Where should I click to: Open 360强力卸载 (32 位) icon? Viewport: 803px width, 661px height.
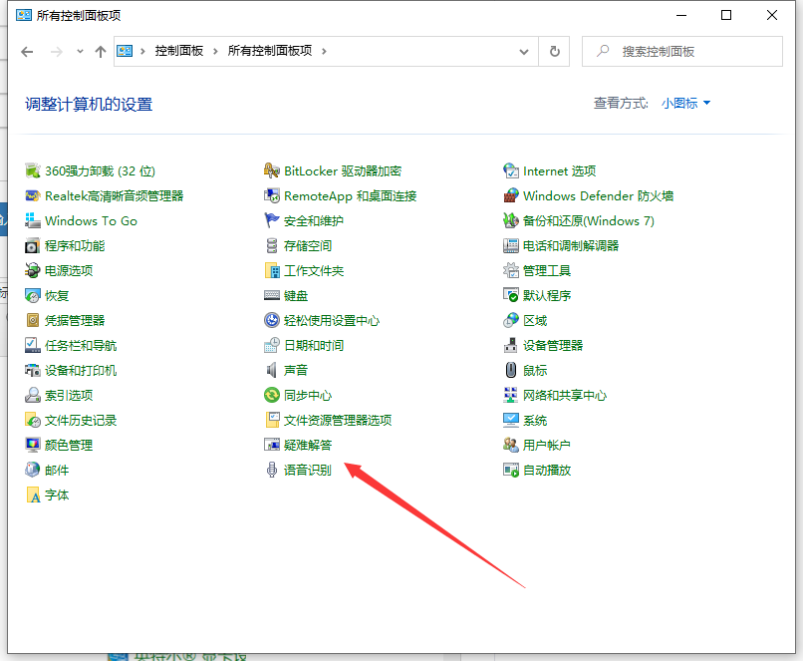point(33,170)
